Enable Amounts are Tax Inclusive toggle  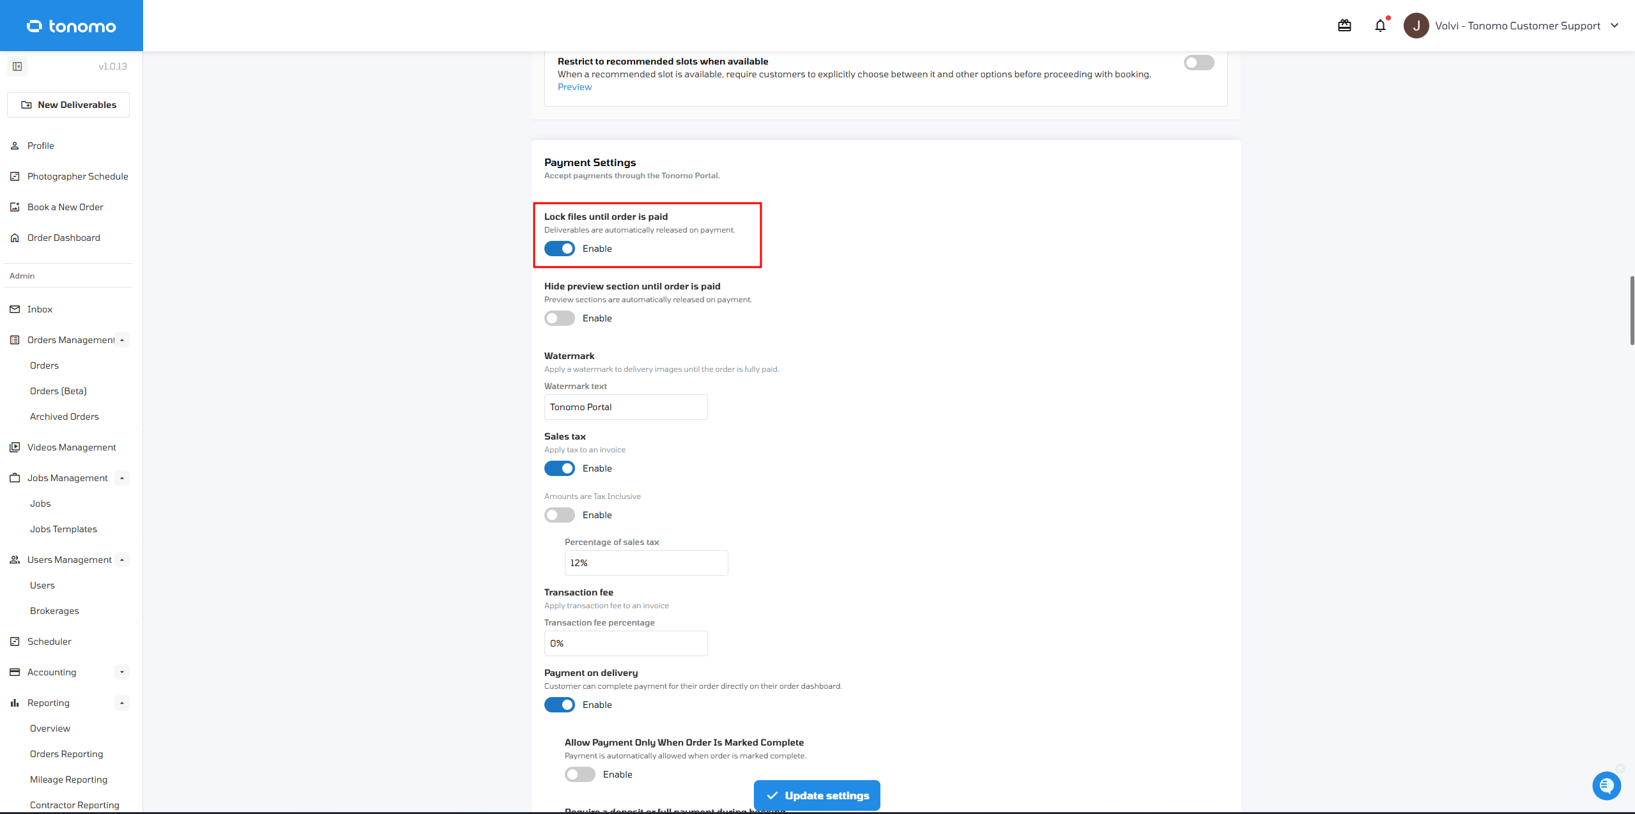pyautogui.click(x=560, y=515)
